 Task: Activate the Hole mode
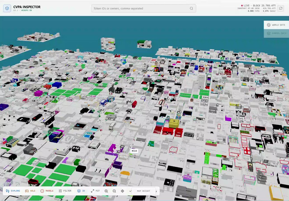tap(30, 191)
